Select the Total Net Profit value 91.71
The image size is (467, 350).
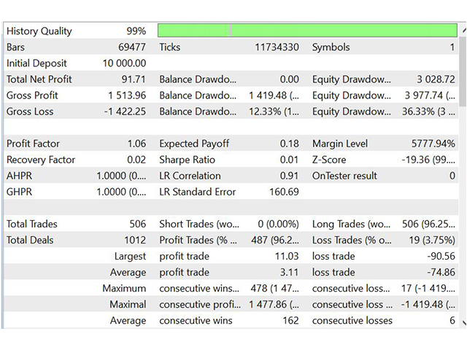[x=134, y=79]
